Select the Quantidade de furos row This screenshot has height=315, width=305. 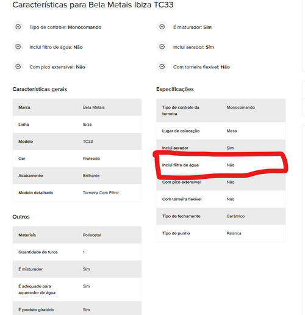77,252
